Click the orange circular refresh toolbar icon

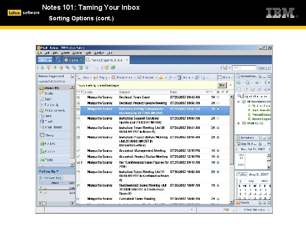pos(107,68)
